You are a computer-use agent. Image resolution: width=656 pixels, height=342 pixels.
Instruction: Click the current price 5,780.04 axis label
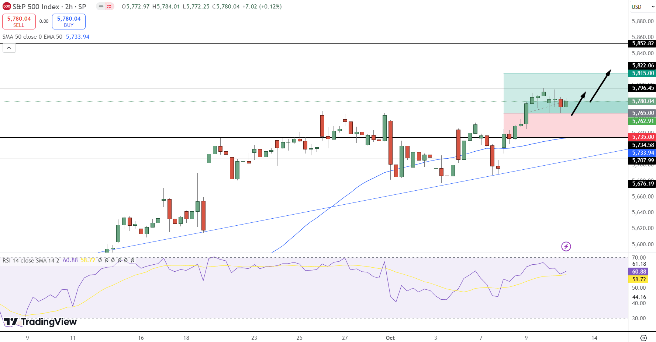click(x=642, y=101)
